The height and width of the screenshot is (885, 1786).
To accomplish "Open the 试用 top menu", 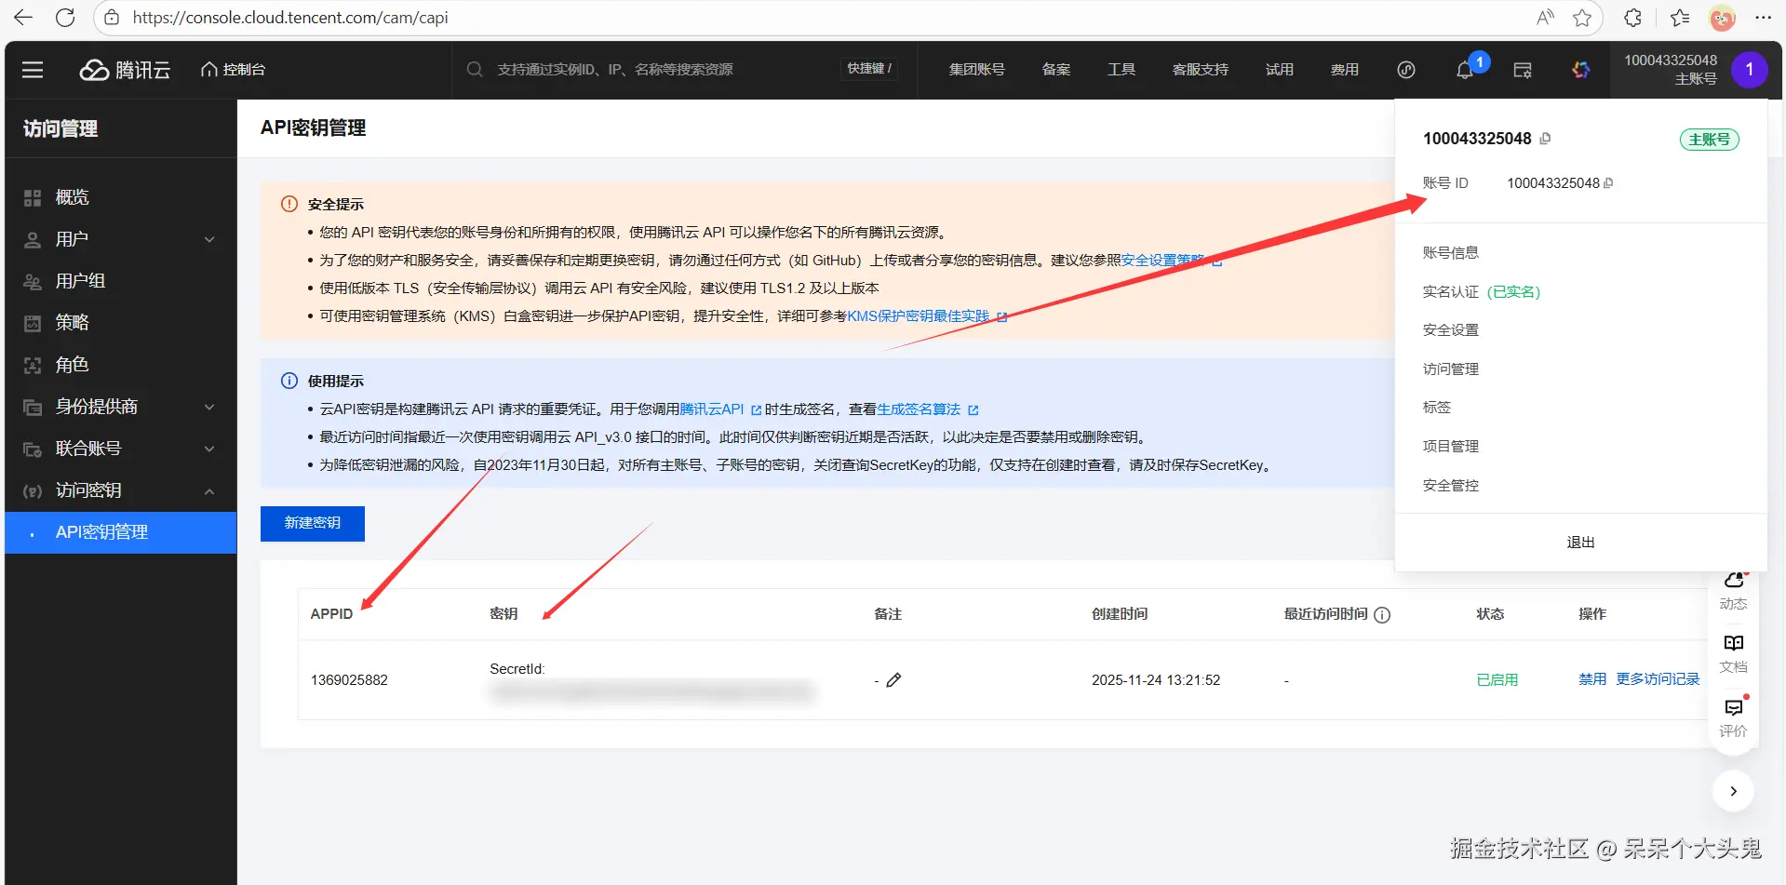I will [1280, 70].
